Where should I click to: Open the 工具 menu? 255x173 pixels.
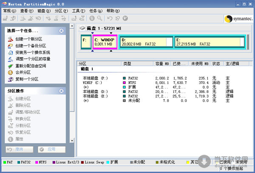click(79, 11)
